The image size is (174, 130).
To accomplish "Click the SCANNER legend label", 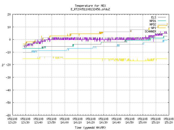I will click(x=150, y=31).
